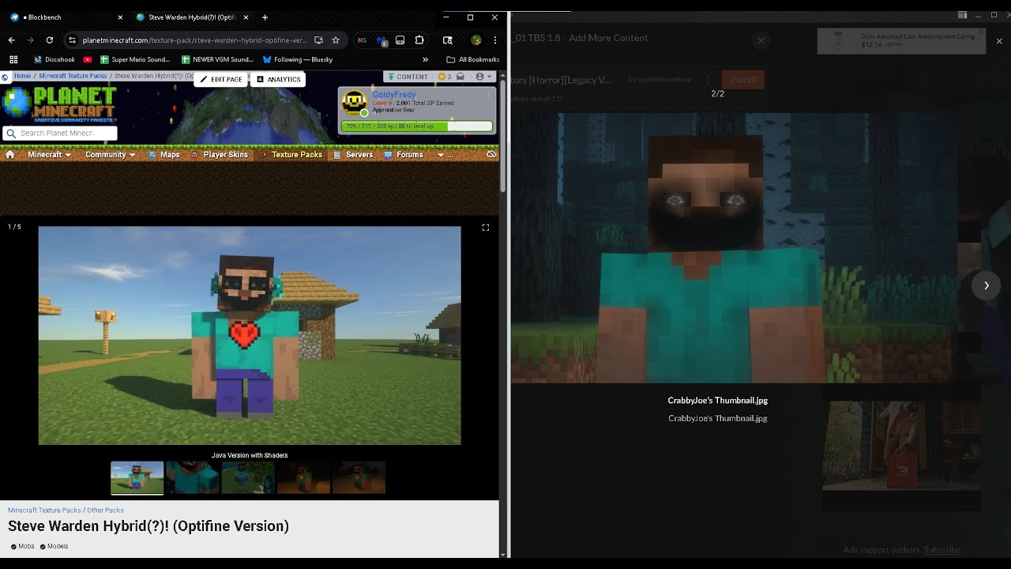
Task: Select the fourth gallery thumbnail
Action: click(303, 478)
